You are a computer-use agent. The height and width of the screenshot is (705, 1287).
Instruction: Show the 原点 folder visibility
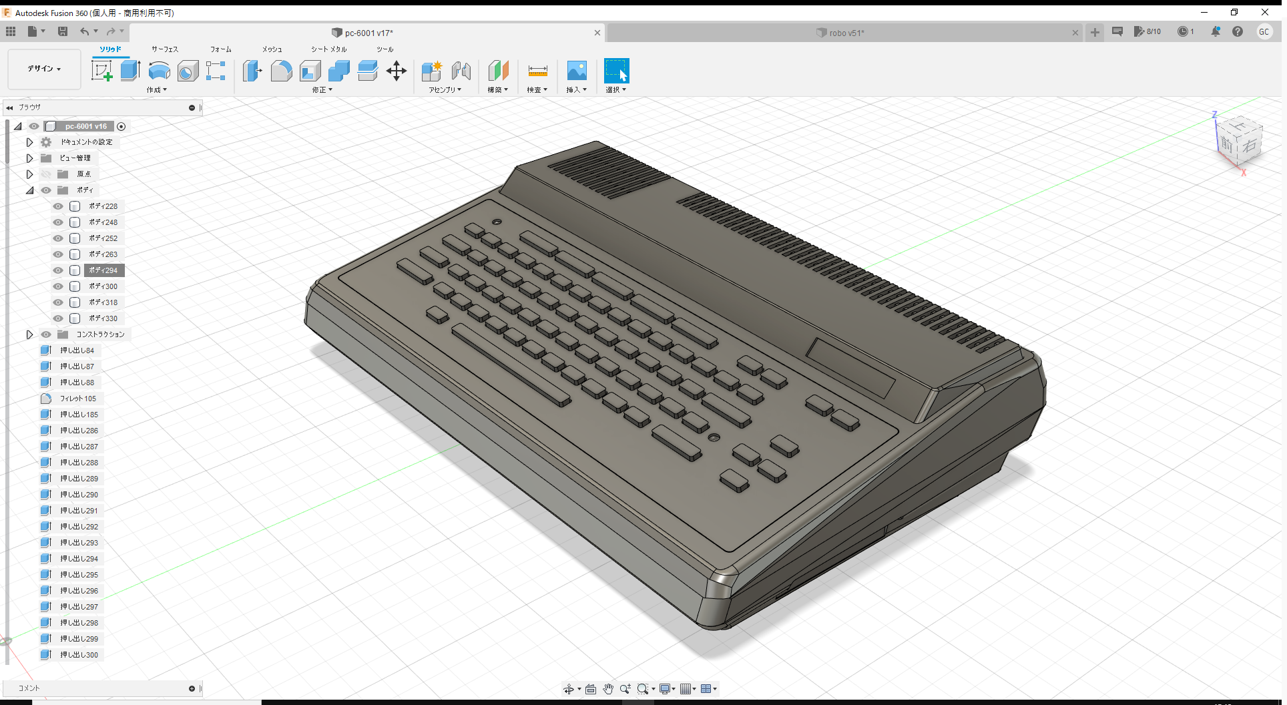click(x=45, y=174)
